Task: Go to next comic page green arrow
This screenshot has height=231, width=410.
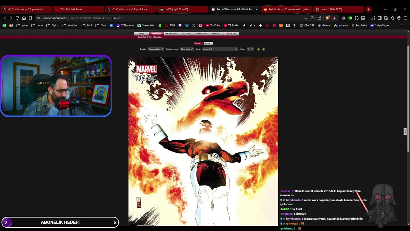Action: click(x=263, y=49)
